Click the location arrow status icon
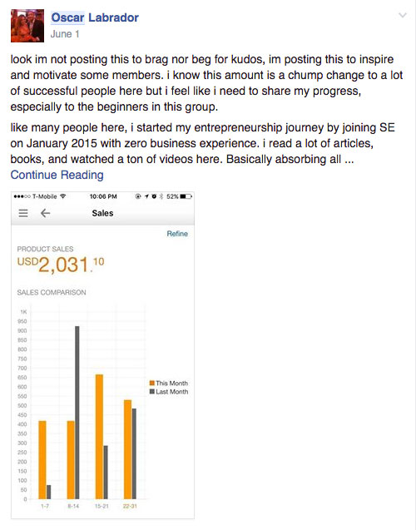 tap(146, 196)
